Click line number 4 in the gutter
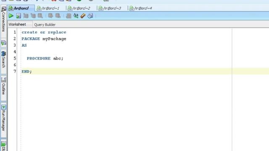 pyautogui.click(x=15, y=52)
